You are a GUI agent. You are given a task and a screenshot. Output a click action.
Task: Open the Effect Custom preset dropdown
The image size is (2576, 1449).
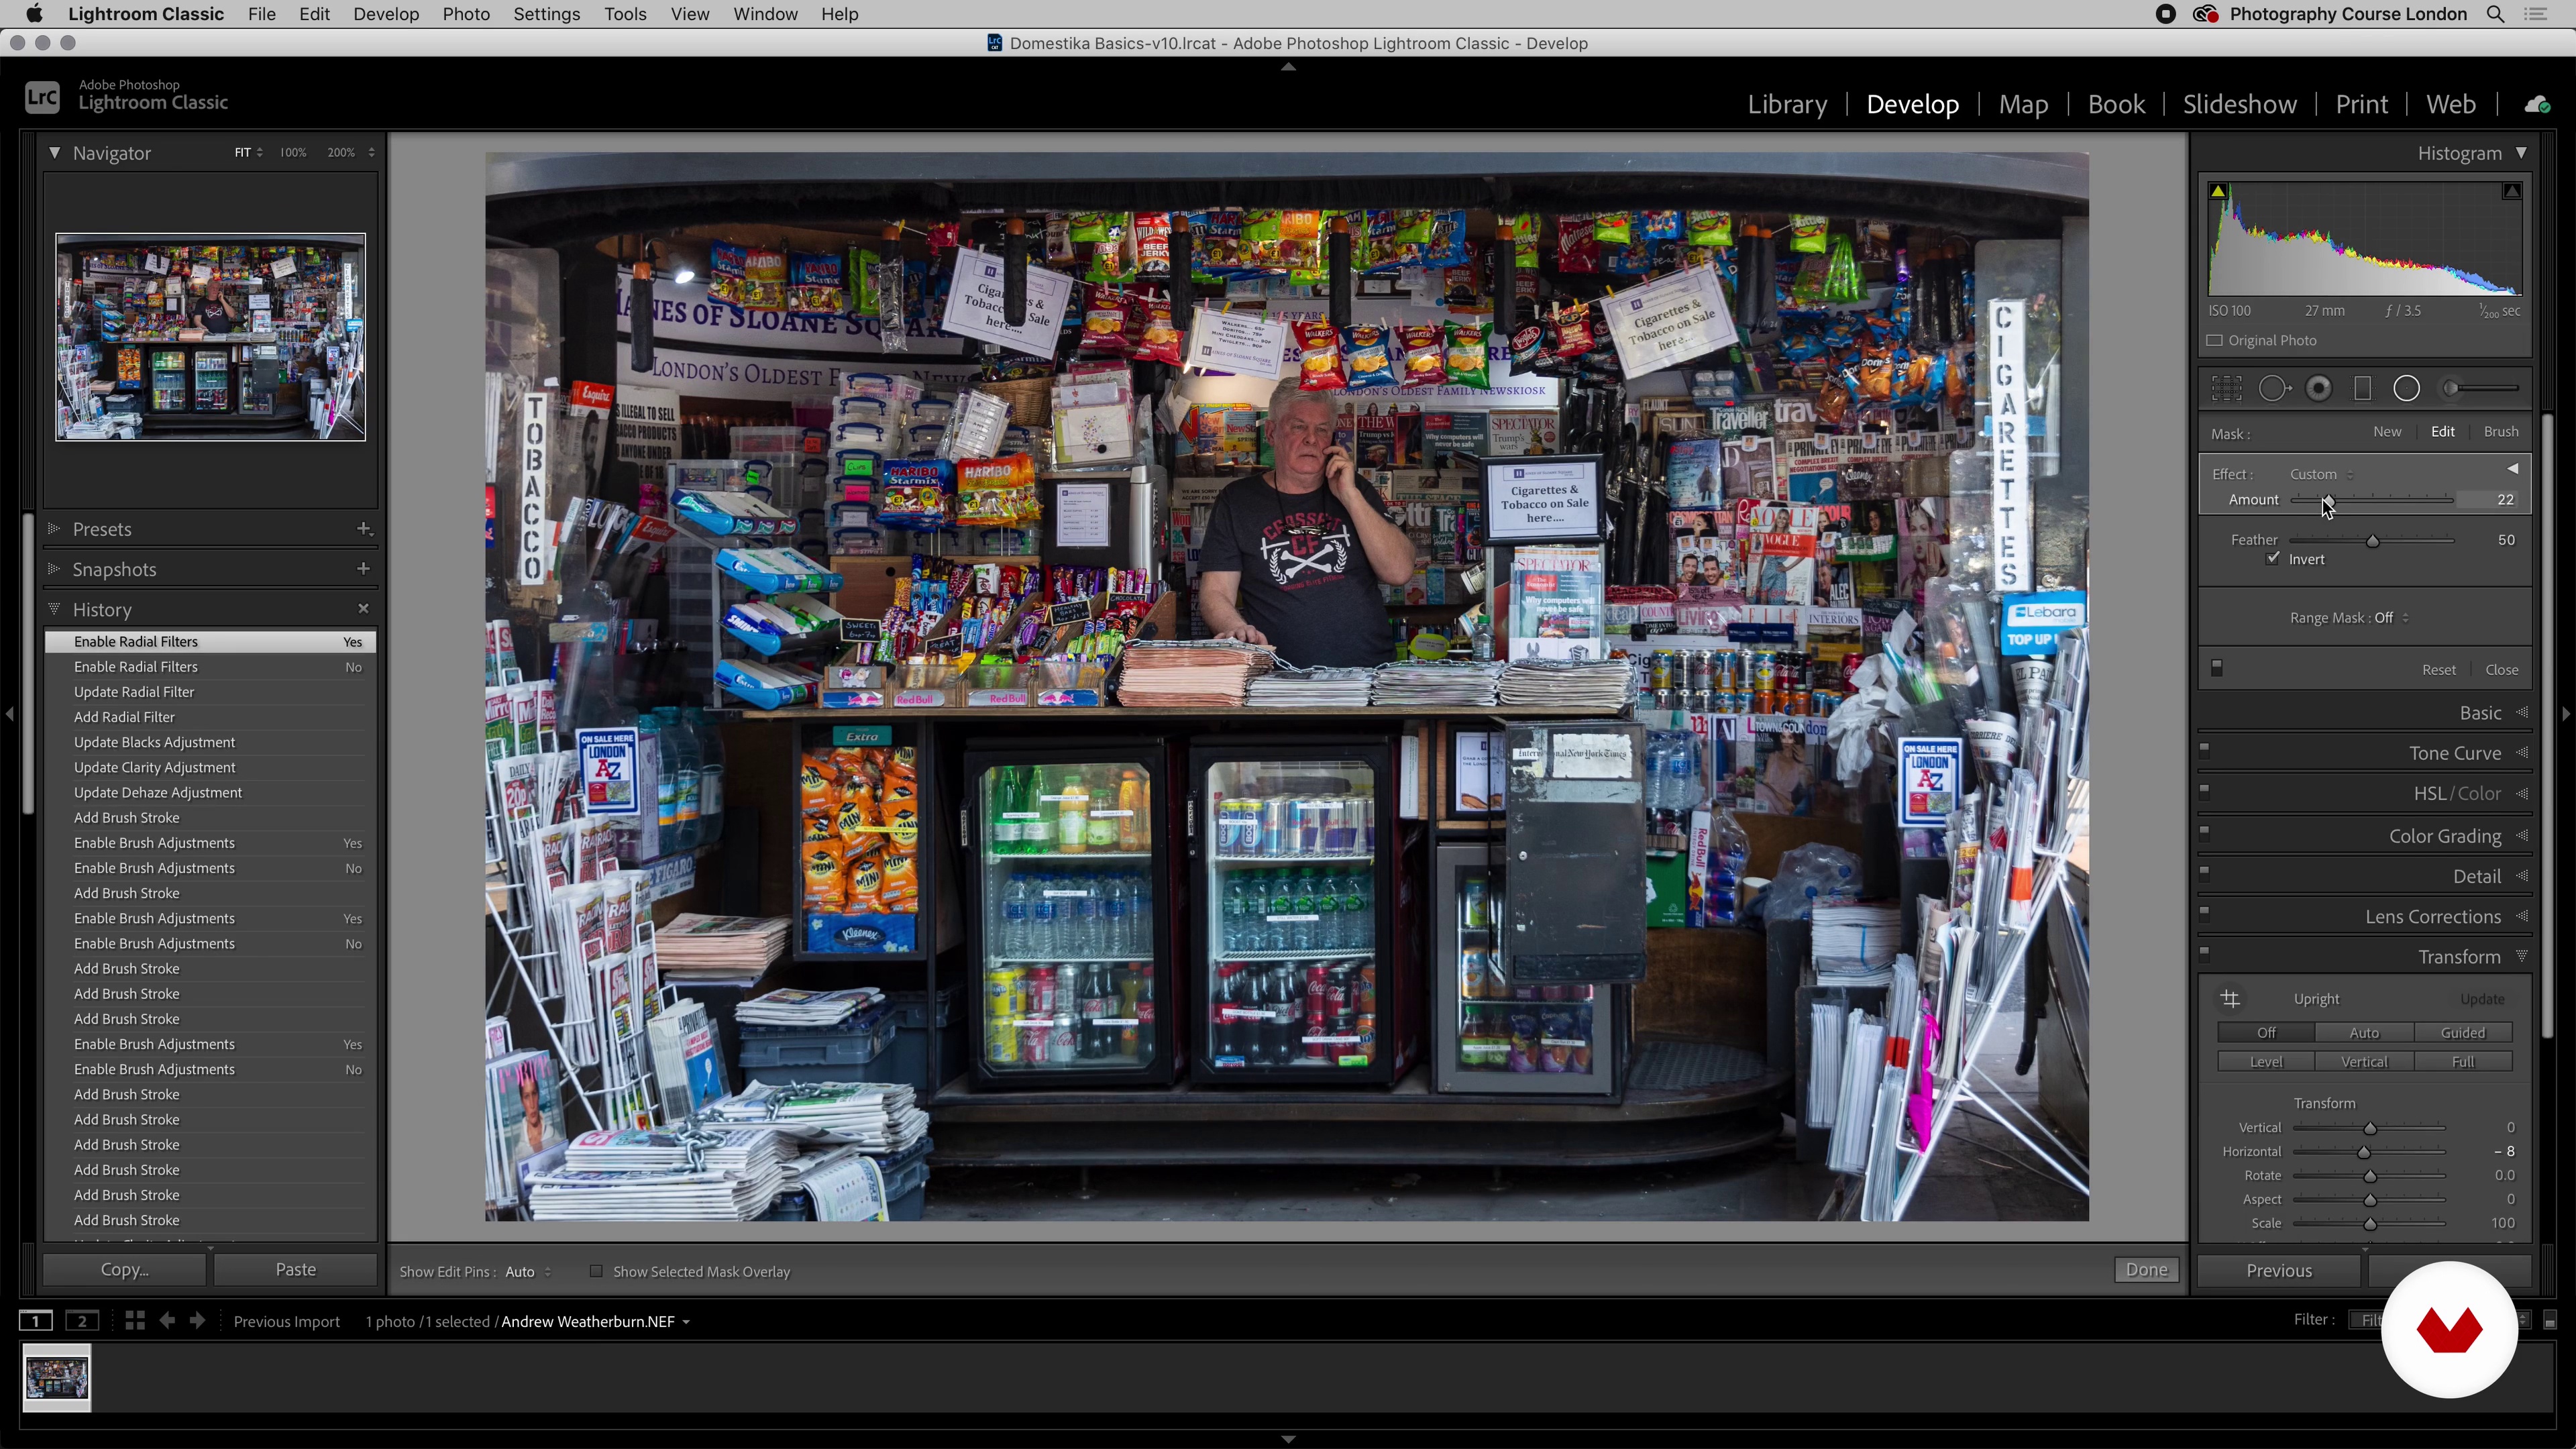pos(2322,474)
